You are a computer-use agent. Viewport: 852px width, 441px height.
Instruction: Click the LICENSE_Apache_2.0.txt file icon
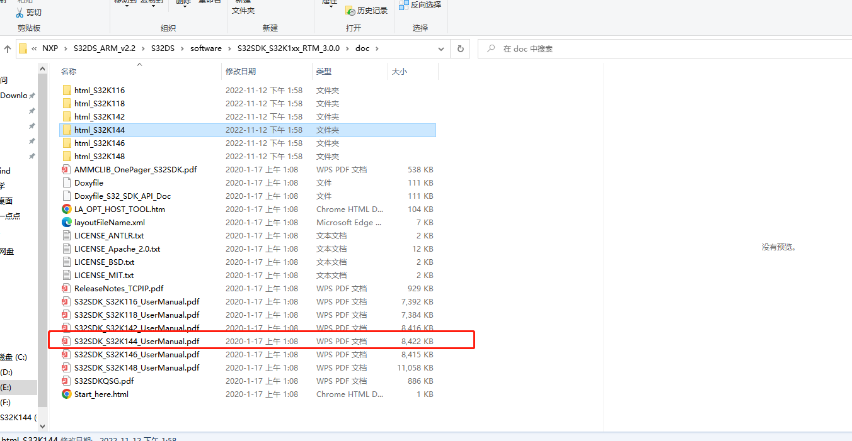67,248
